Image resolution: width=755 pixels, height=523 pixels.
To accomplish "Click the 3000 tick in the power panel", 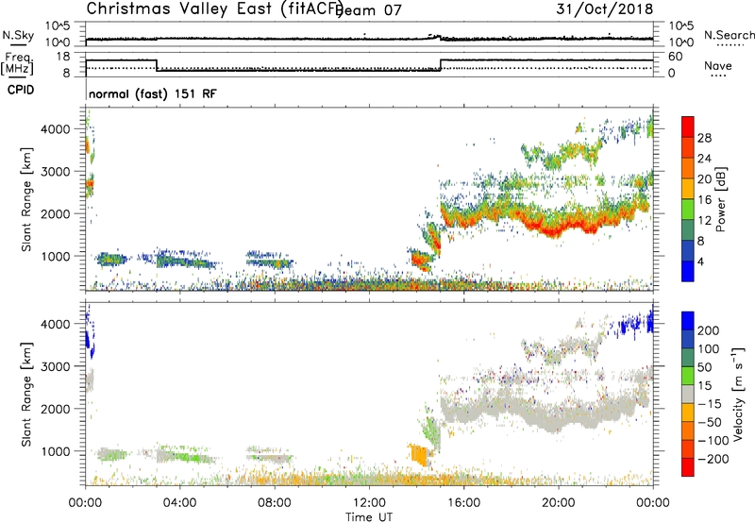I will [x=55, y=172].
